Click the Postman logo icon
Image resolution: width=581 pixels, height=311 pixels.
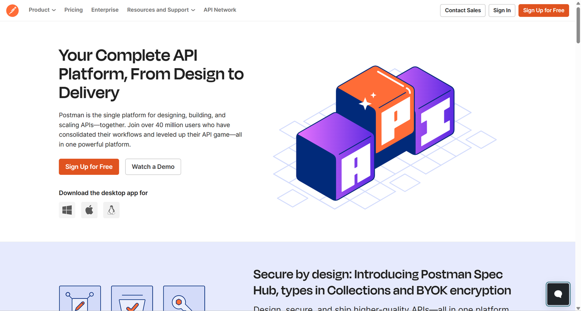pos(13,10)
